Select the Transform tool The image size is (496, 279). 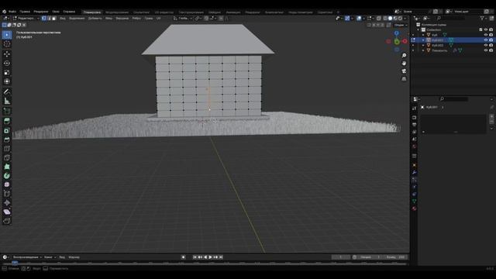7,81
